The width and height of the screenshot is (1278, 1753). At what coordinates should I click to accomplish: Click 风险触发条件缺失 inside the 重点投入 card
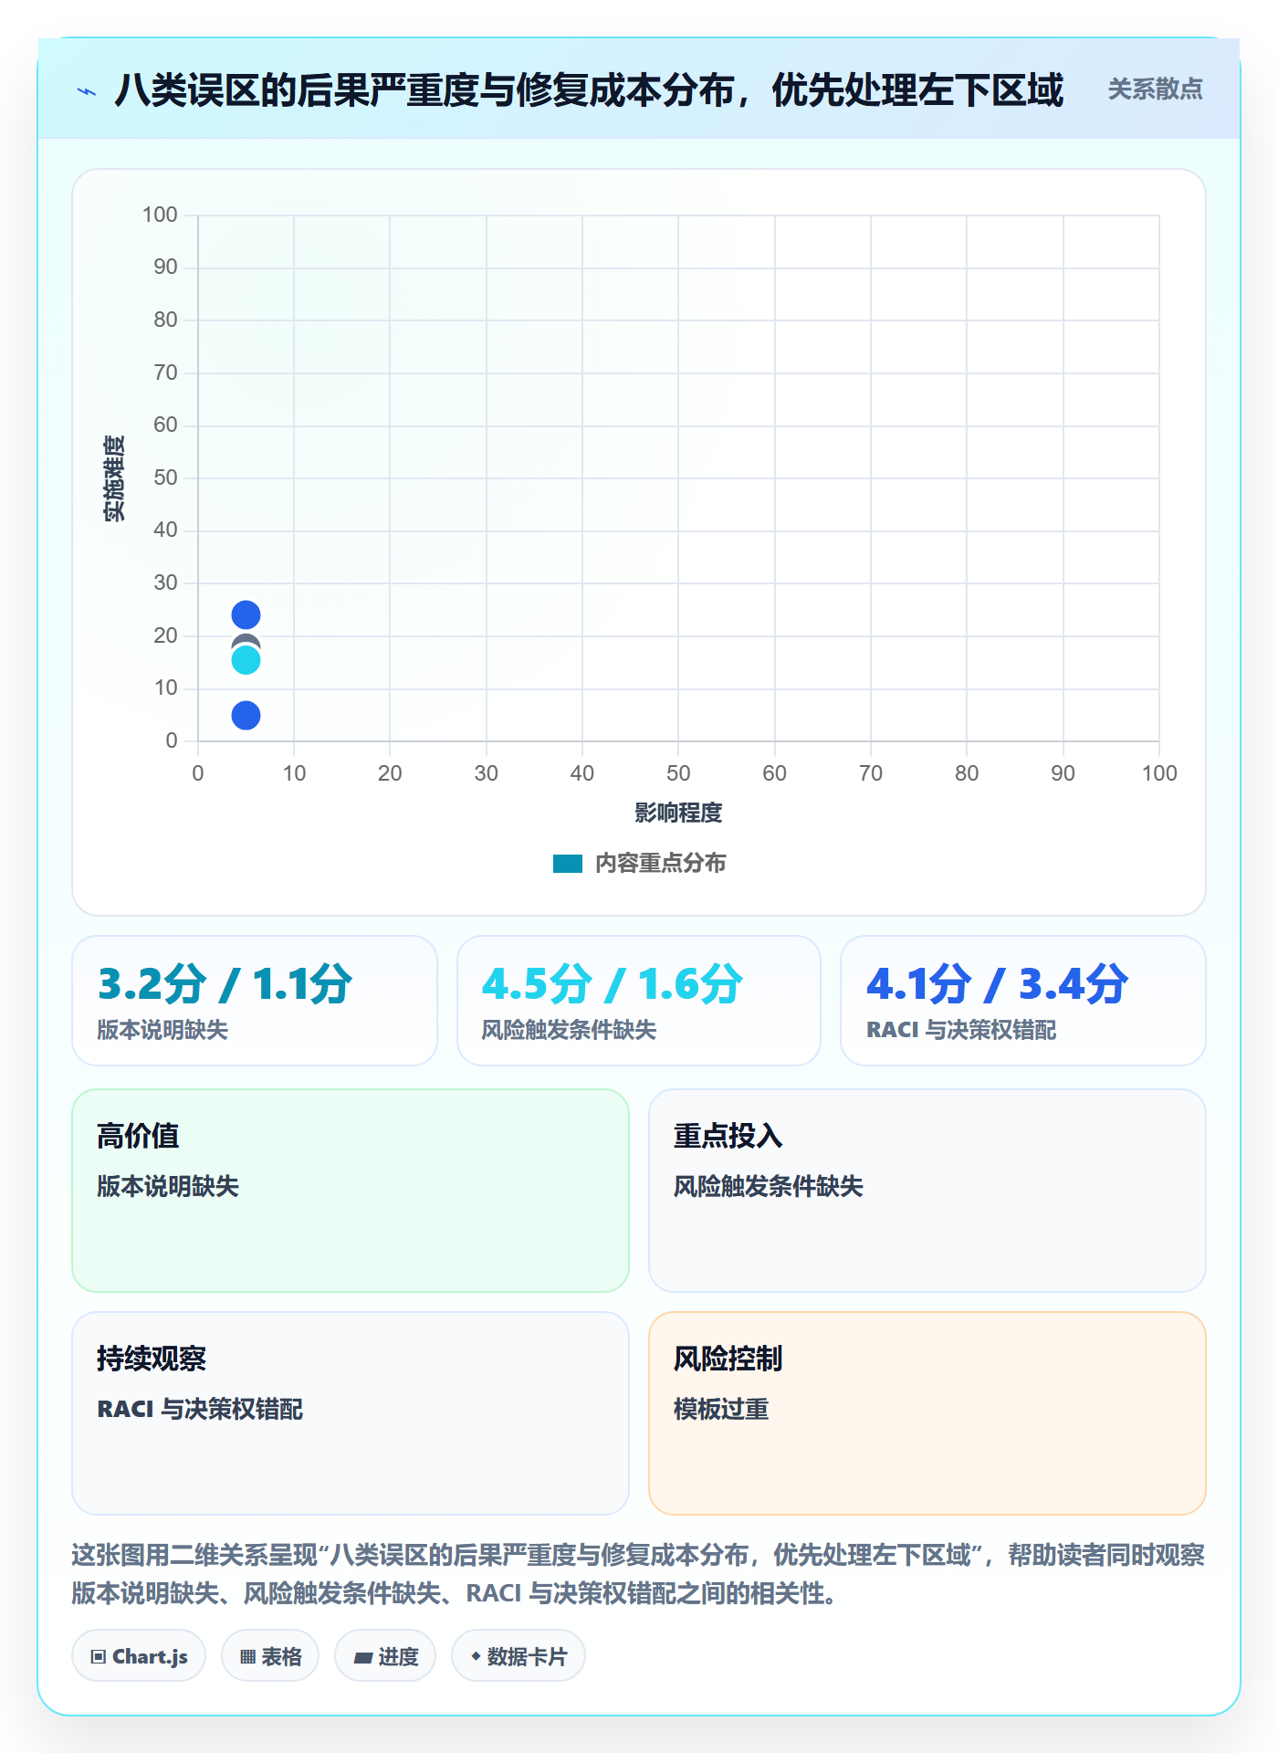(x=769, y=1186)
